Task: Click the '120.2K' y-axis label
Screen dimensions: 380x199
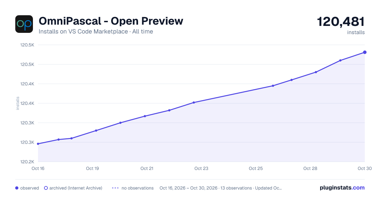Action: pos(27,162)
